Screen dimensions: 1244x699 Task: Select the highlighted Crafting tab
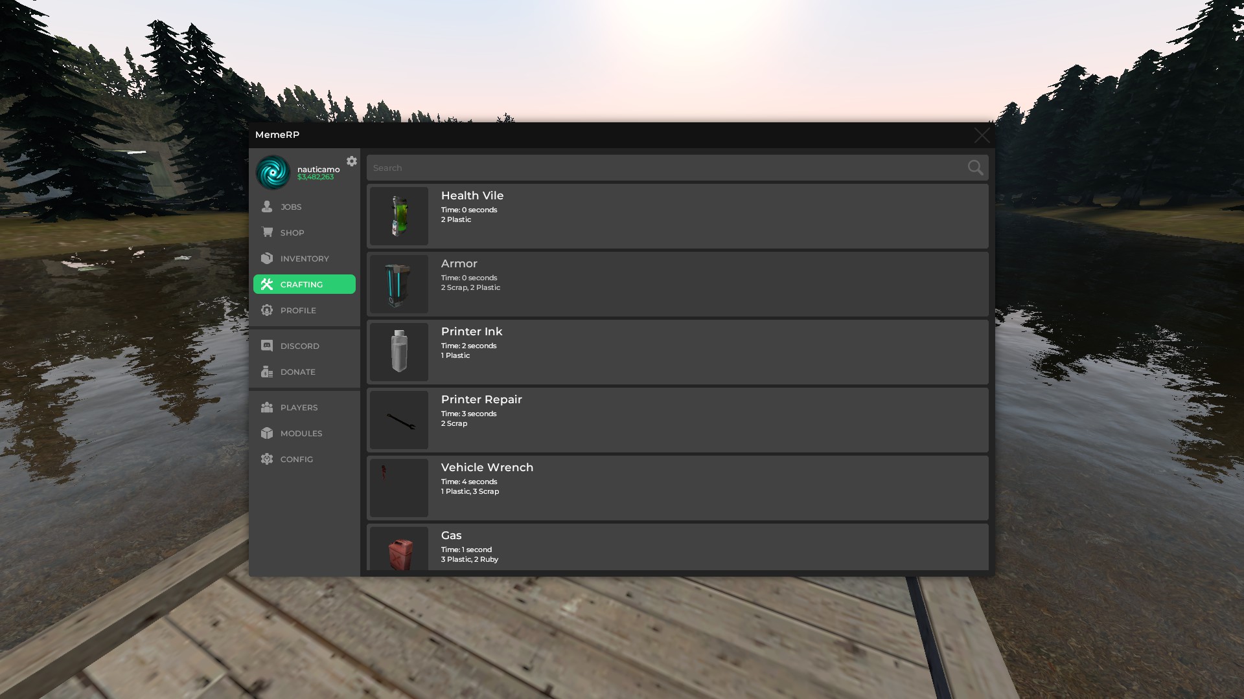tap(305, 284)
